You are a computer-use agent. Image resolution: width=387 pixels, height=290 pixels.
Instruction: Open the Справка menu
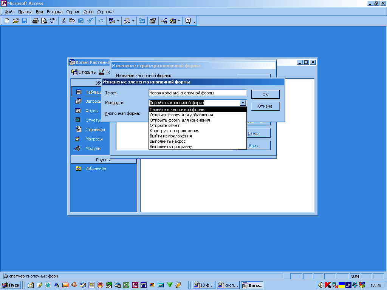[x=105, y=12]
